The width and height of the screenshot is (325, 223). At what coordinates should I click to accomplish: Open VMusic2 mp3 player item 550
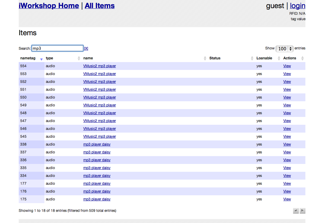(100, 97)
